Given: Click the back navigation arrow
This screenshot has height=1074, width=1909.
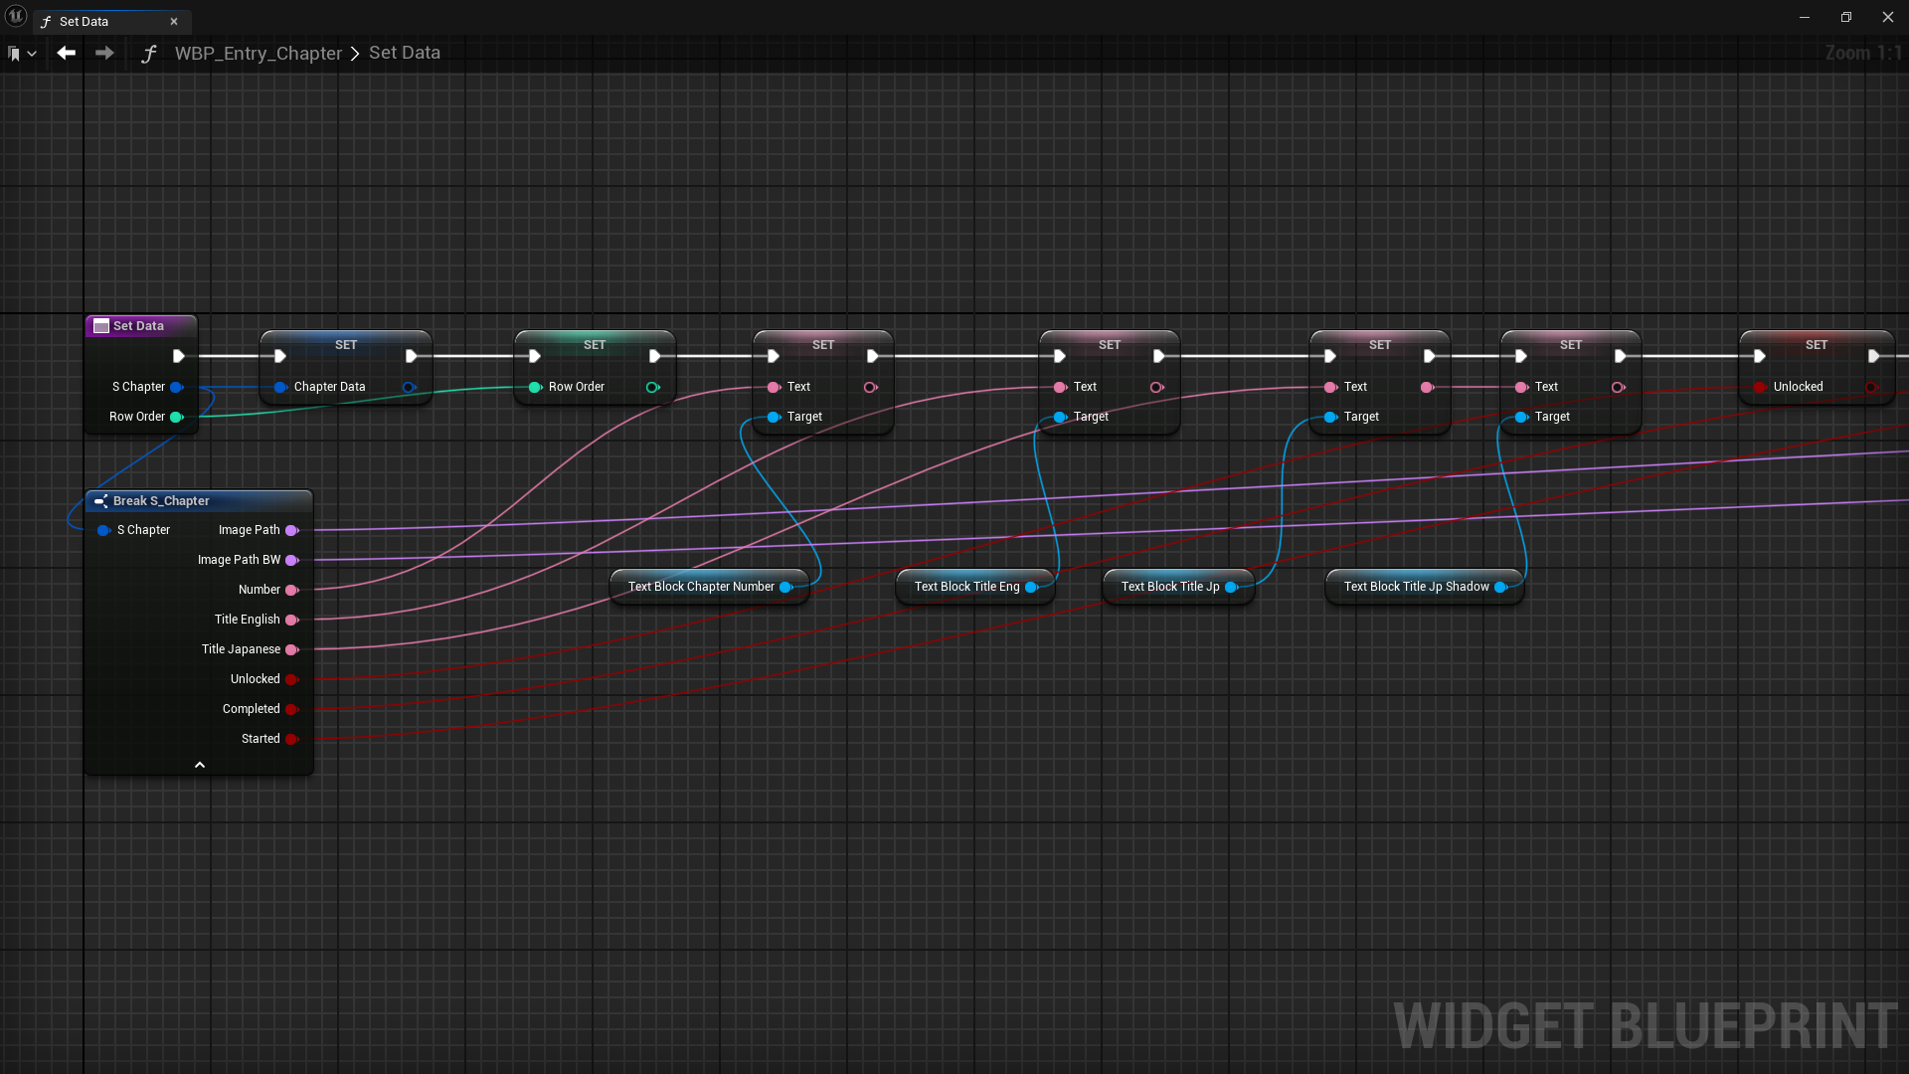Looking at the screenshot, I should point(67,53).
